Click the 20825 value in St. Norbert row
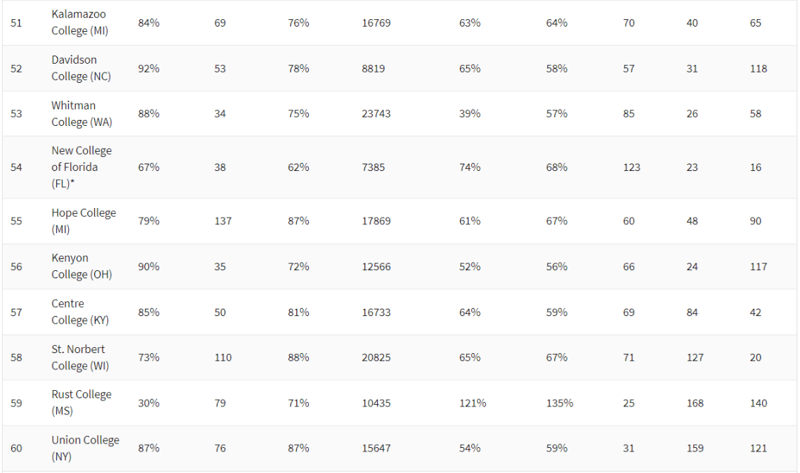 pos(376,358)
